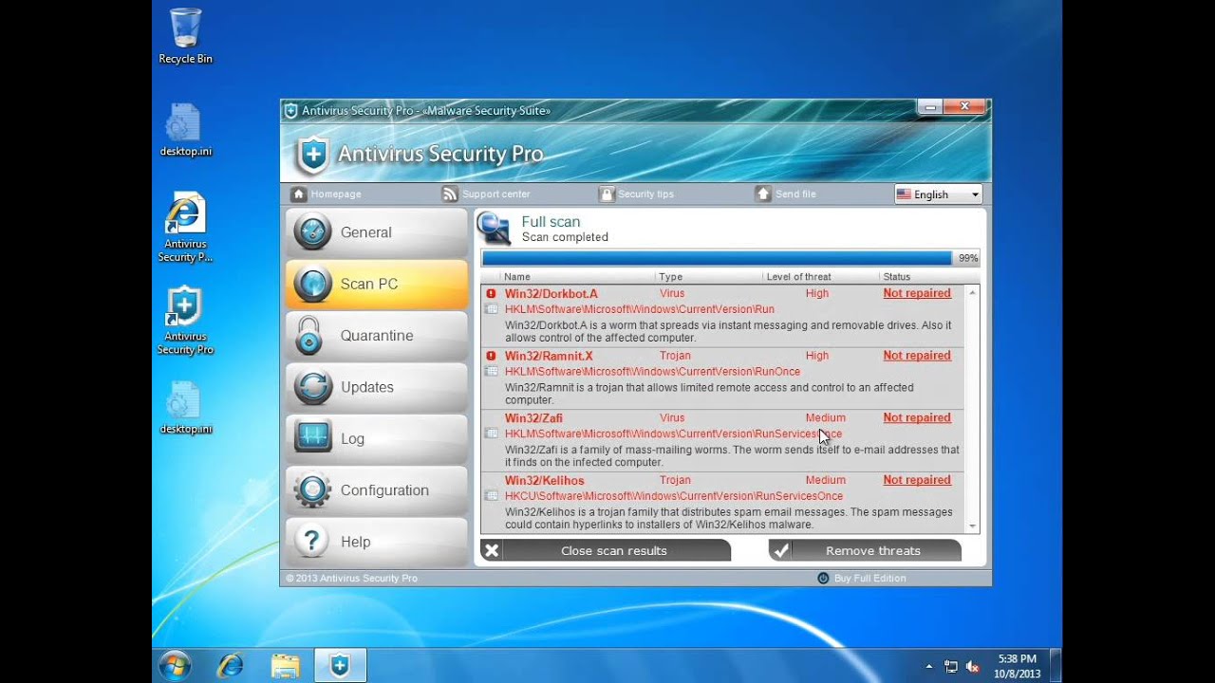Click the red alert icon beside Win32/Ramnit.X

[x=491, y=356]
